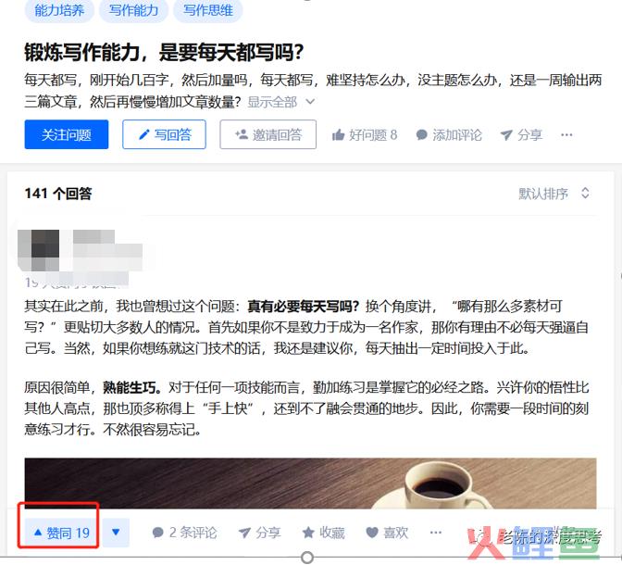The image size is (622, 565).
Task: Click the 邀请回答 button
Action: pos(268,134)
